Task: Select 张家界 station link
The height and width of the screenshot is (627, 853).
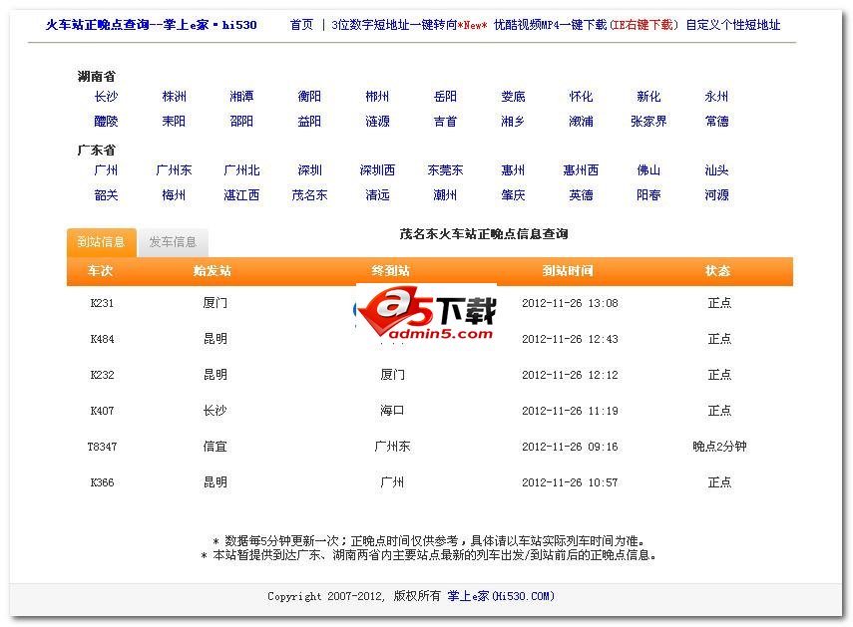Action: point(648,122)
